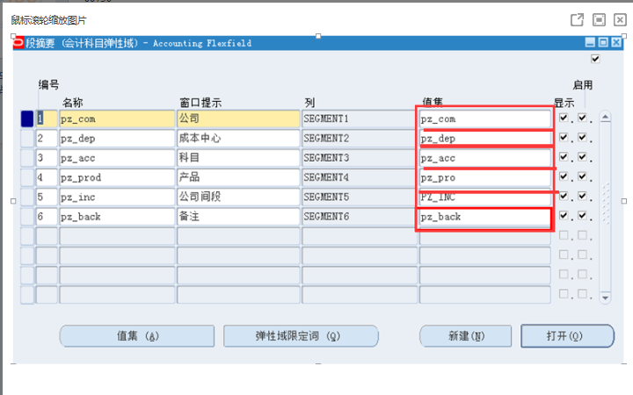Click the fullscreen viewer icon

599,19
